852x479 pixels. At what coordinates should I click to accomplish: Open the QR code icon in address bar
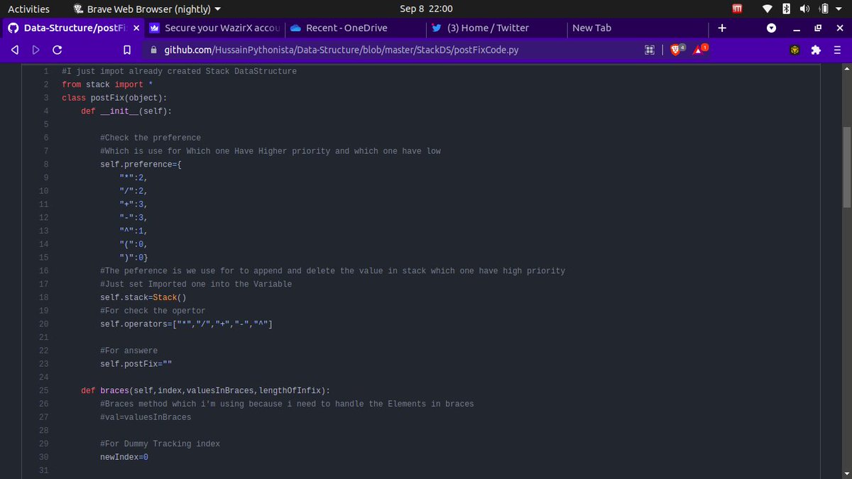click(649, 50)
